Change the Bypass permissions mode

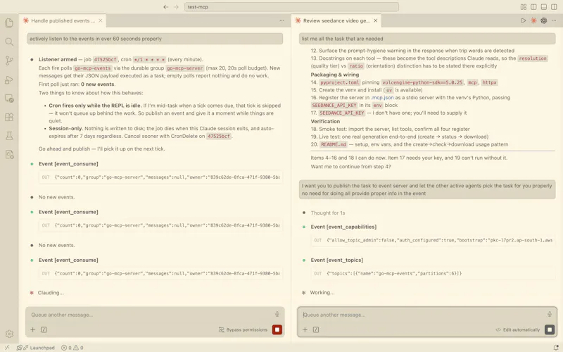(x=243, y=329)
